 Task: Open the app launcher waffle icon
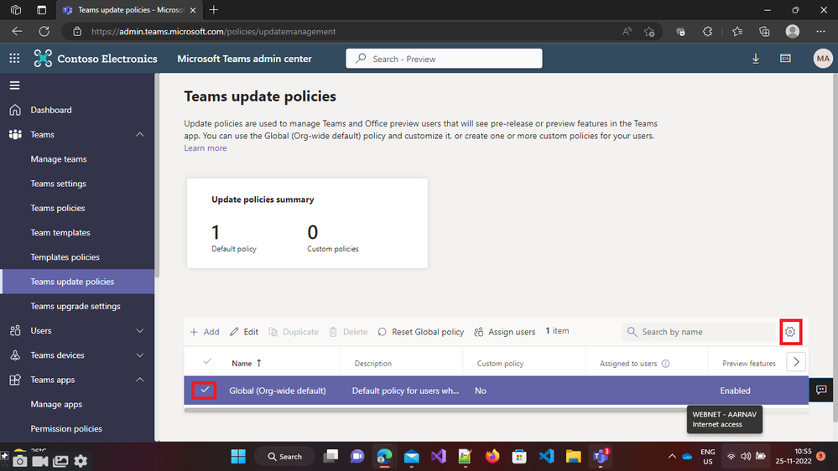[x=14, y=59]
